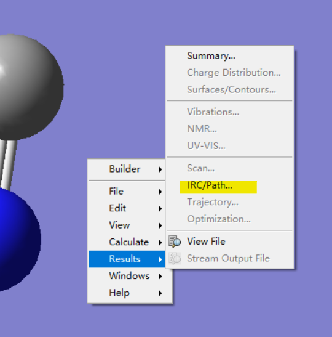Open the File submenu

tap(127, 191)
